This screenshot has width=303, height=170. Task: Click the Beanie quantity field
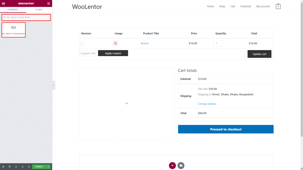pyautogui.click(x=218, y=43)
